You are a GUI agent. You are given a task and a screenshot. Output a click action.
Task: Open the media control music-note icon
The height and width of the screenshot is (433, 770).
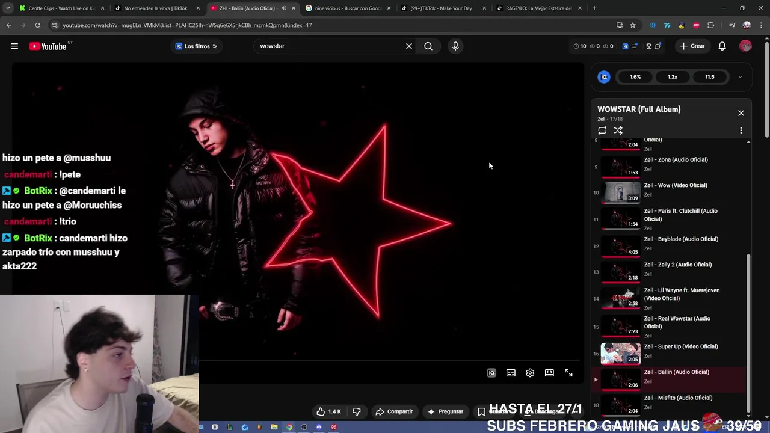732,25
